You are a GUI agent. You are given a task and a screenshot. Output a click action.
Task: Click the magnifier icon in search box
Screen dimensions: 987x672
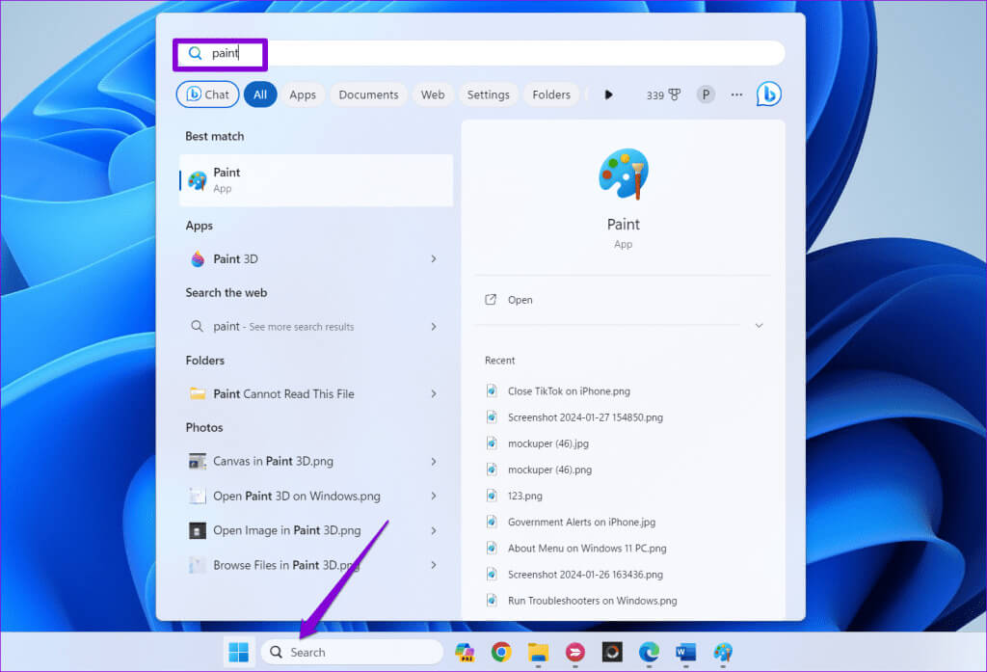pyautogui.click(x=195, y=54)
